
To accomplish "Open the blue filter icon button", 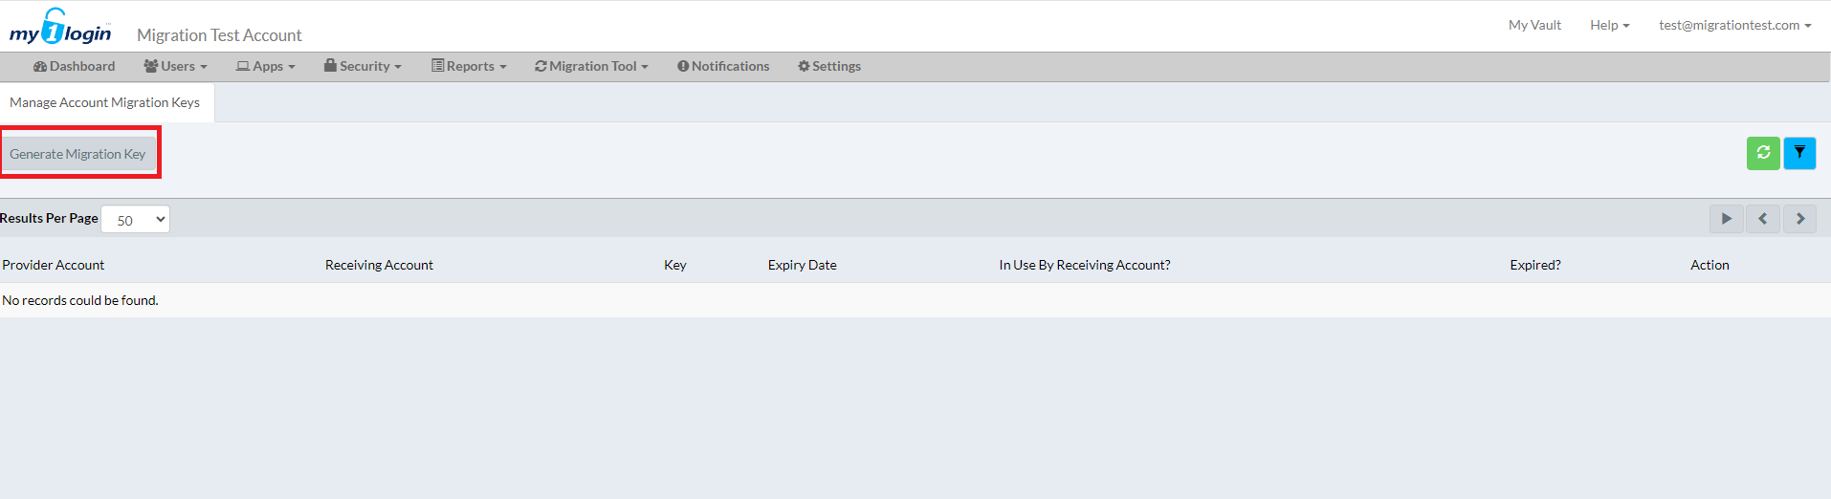I will coord(1799,153).
